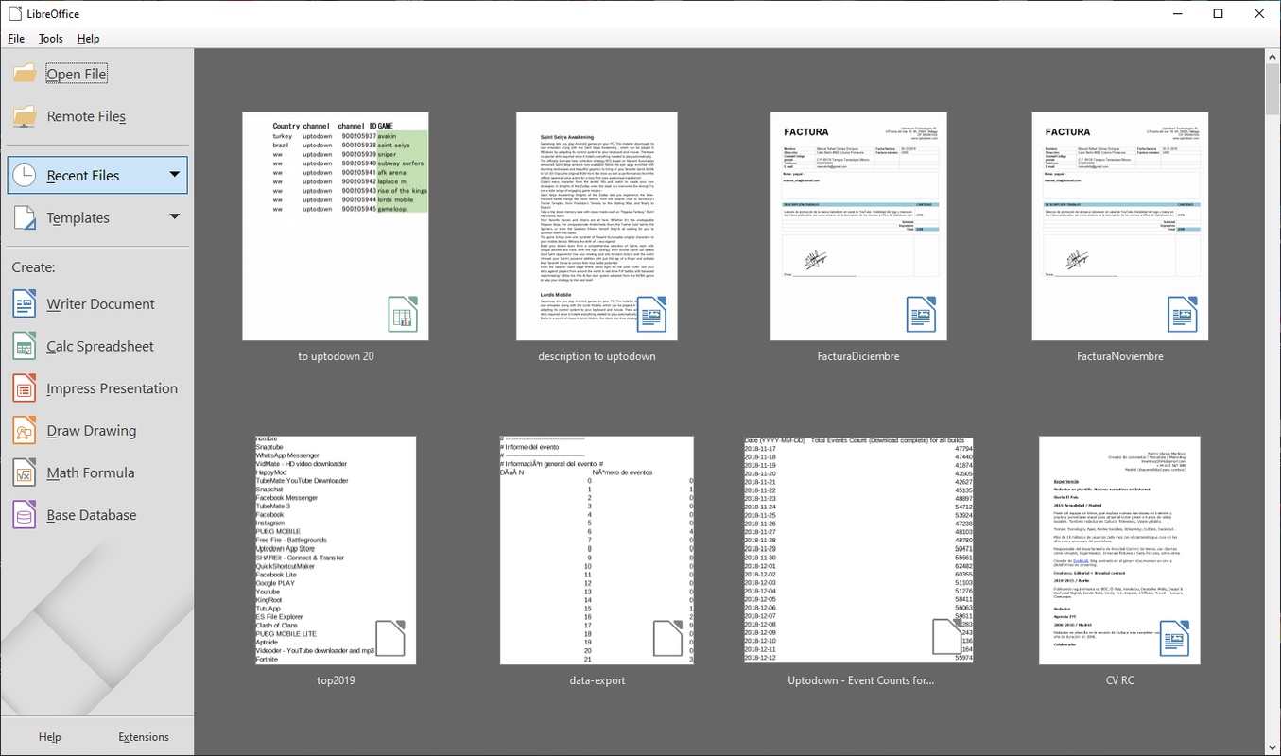Viewport: 1281px width, 756px height.
Task: Expand the Templates dropdown arrow
Action: click(174, 217)
